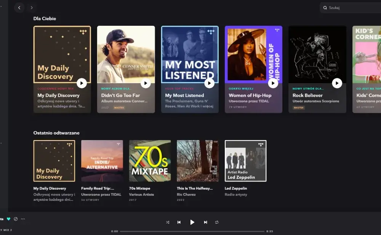This screenshot has height=235, width=381.
Task: Open the three-dots more menu in player
Action: (x=23, y=219)
